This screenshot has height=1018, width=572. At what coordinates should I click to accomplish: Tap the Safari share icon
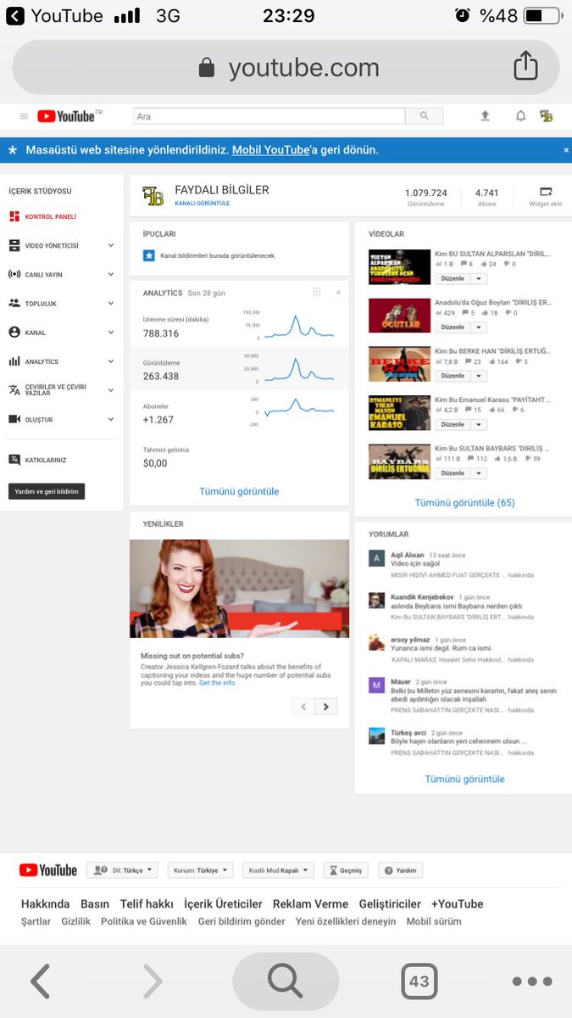[525, 65]
